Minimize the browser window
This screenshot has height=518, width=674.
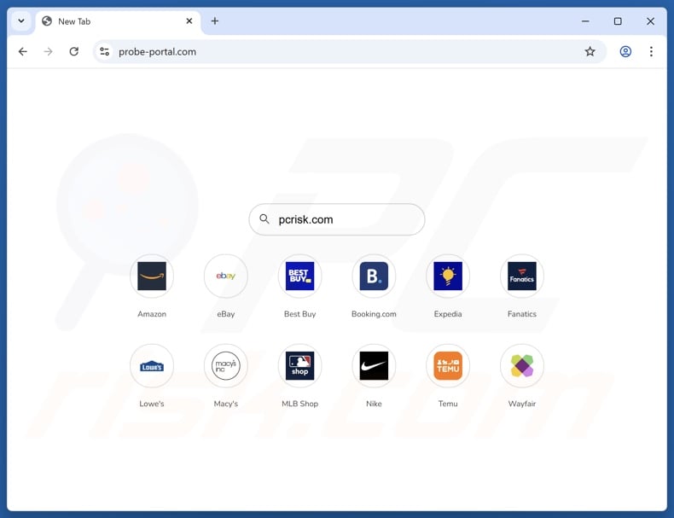pos(585,21)
